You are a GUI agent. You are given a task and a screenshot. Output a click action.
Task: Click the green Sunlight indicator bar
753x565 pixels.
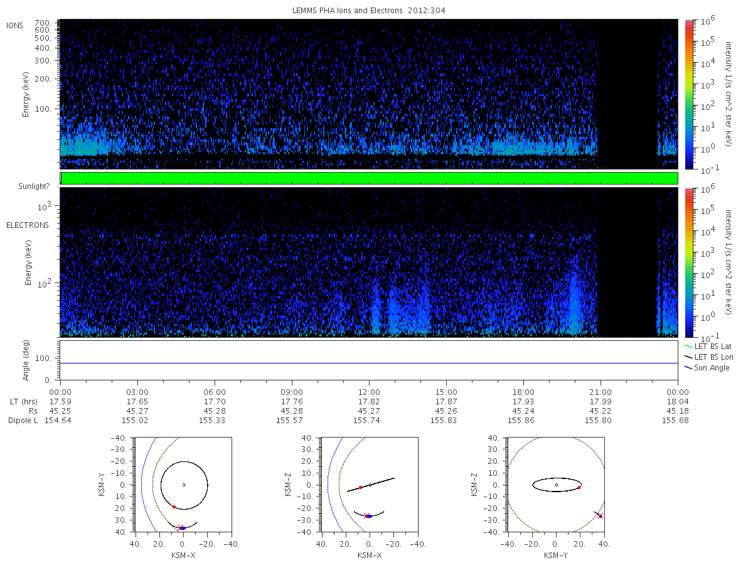pyautogui.click(x=369, y=178)
